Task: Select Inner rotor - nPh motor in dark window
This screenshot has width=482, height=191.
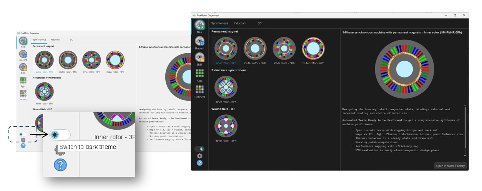Action: (x=284, y=49)
